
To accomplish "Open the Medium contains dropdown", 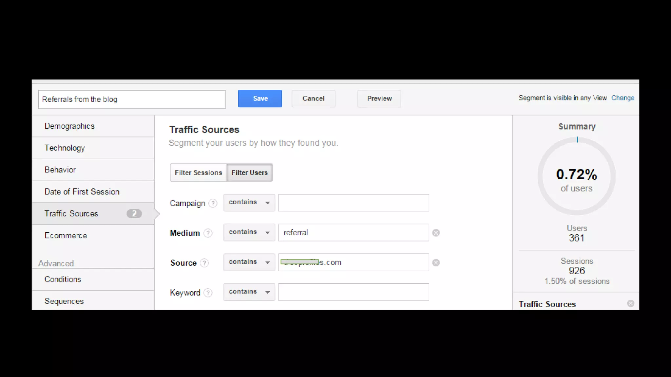I will point(249,232).
